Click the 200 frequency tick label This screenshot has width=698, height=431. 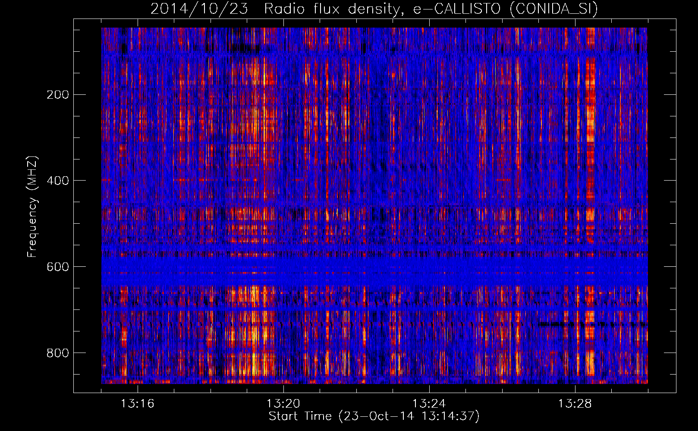(x=57, y=94)
